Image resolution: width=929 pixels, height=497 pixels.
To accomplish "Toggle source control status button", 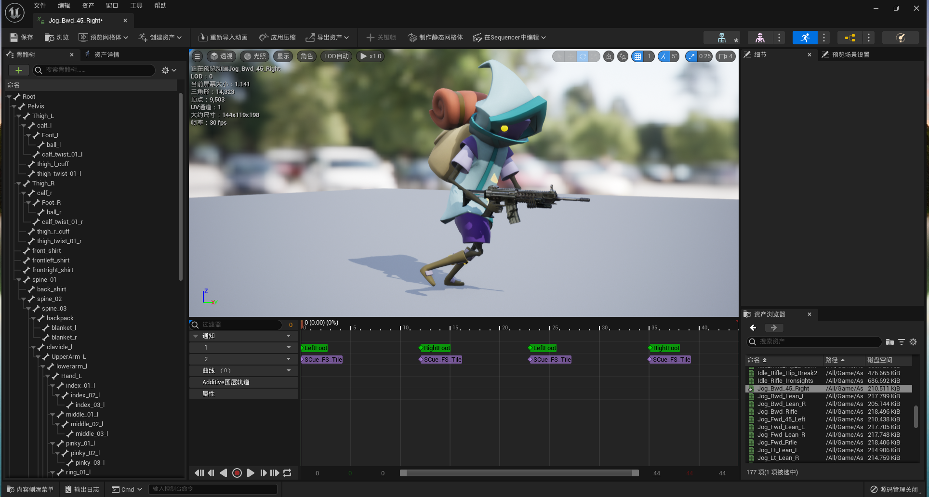I will (894, 489).
